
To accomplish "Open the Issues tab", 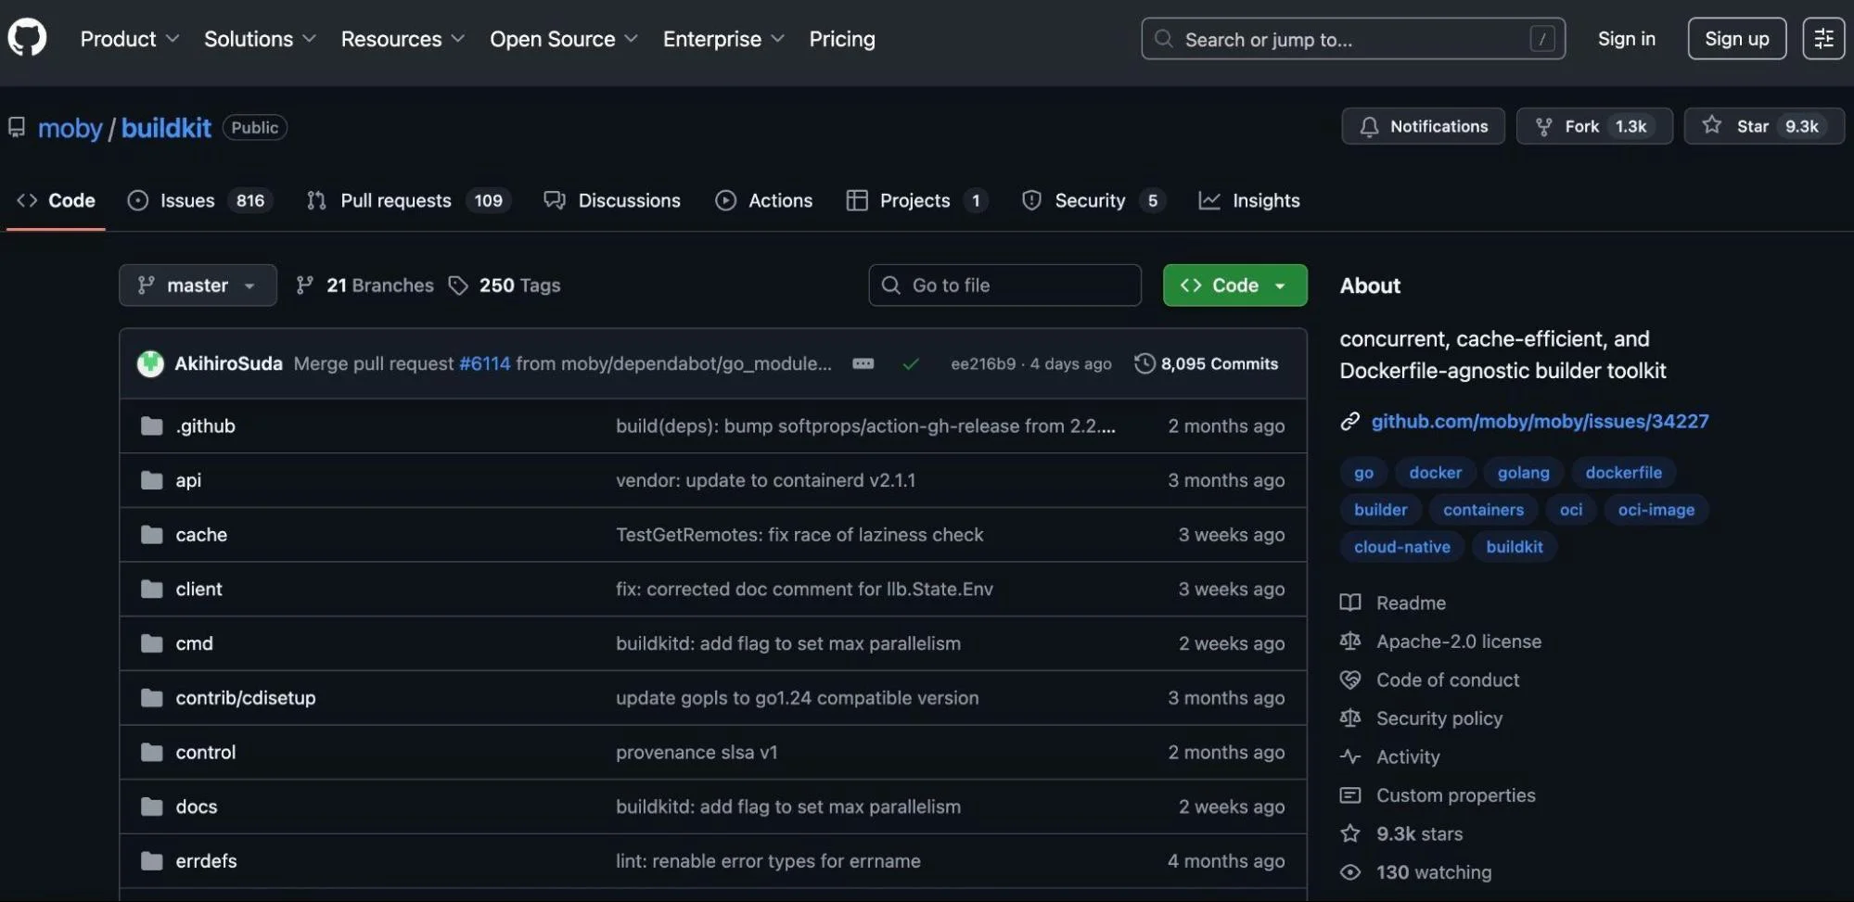I will pyautogui.click(x=200, y=200).
